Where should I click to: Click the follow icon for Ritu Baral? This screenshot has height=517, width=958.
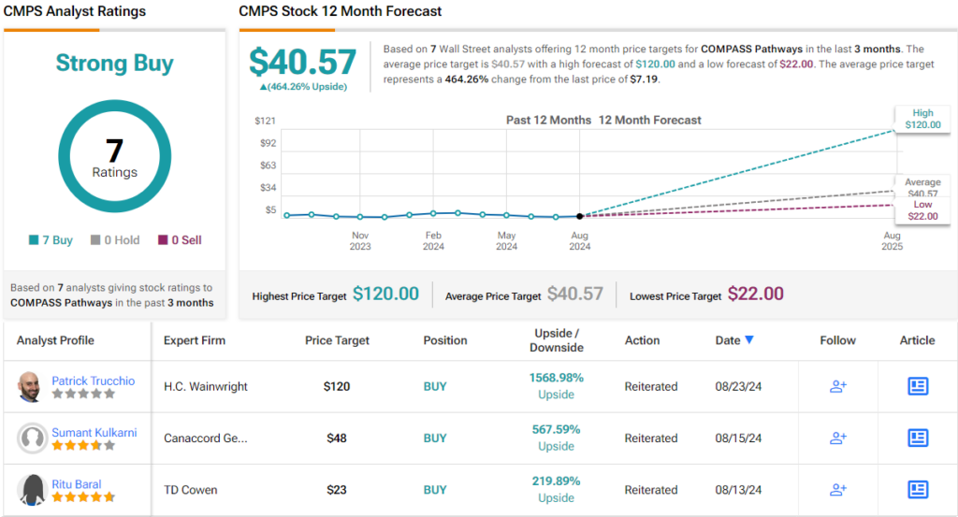pos(837,489)
